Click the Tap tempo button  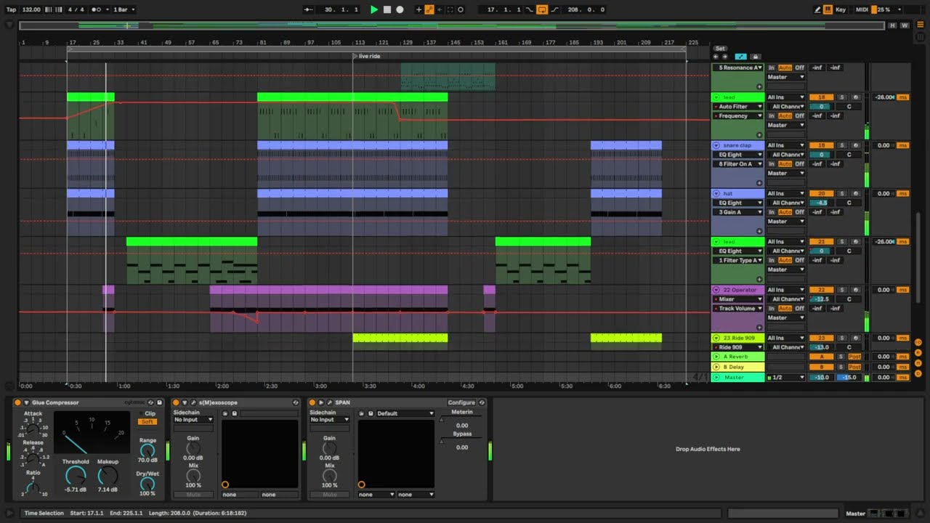[11, 9]
